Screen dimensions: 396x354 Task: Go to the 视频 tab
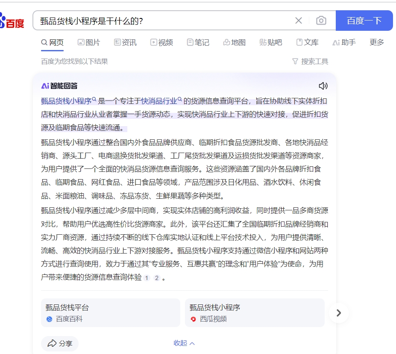click(x=161, y=42)
